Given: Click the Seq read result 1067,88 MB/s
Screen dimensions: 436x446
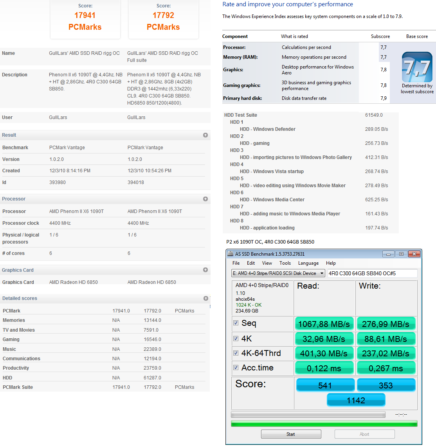Looking at the screenshot, I should tap(324, 324).
